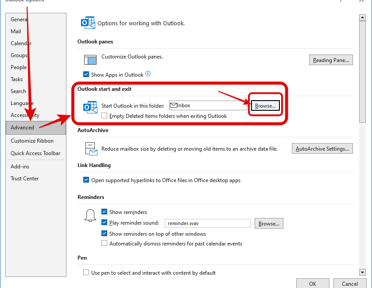Select the Mail category
Image resolution: width=372 pixels, height=288 pixels.
click(35, 31)
